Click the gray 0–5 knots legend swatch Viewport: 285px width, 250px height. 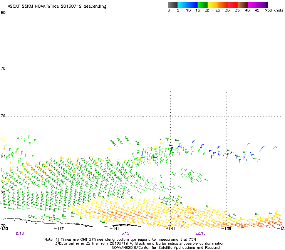click(x=173, y=5)
